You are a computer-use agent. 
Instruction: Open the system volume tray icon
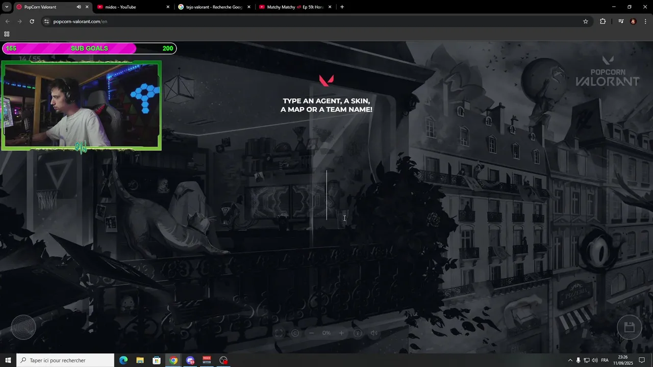[595, 360]
